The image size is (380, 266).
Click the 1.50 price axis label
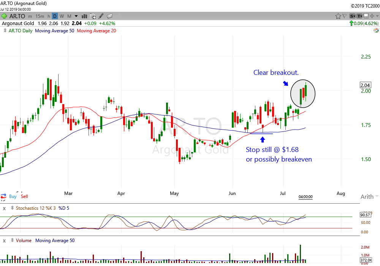coord(366,159)
